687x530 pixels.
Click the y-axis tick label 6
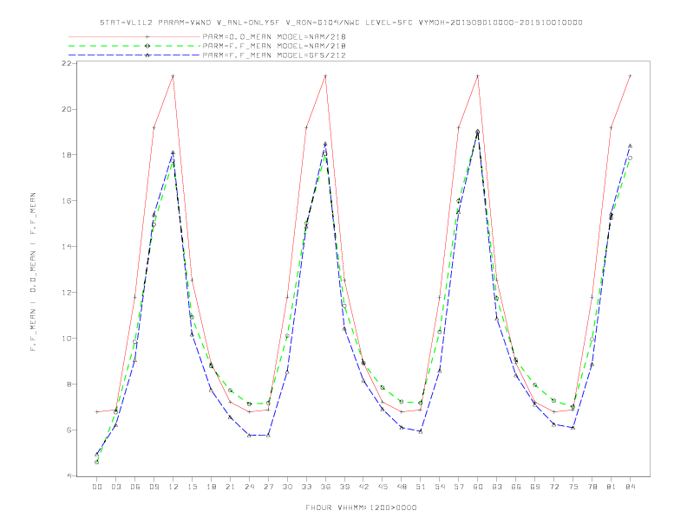coord(69,430)
